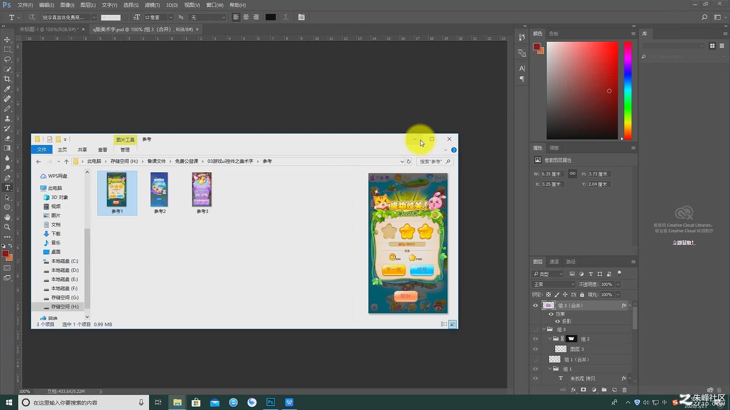Toggle lock all layer button
The image size is (730, 410).
tap(582, 295)
